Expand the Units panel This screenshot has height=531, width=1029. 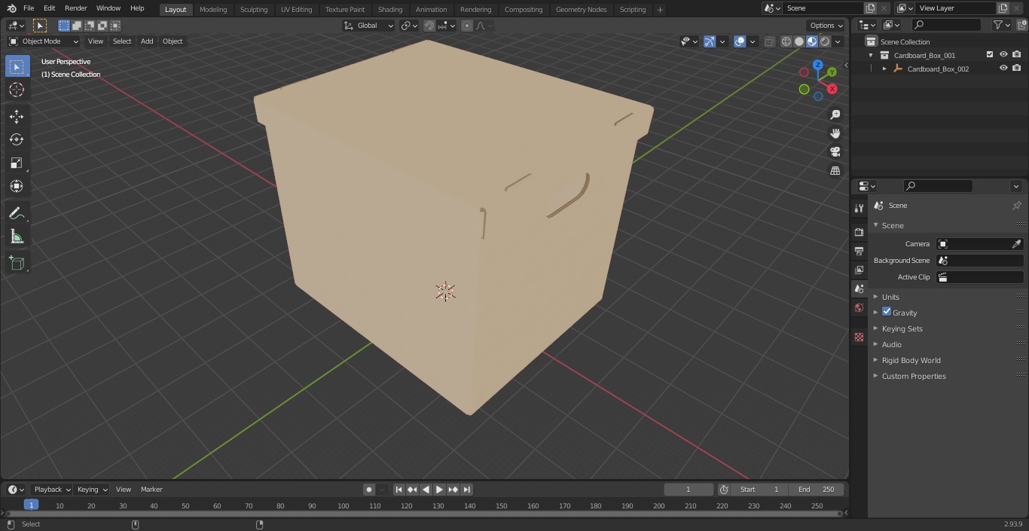click(x=890, y=297)
